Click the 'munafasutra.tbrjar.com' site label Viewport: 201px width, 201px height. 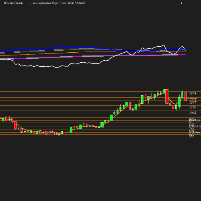pos(49,3)
